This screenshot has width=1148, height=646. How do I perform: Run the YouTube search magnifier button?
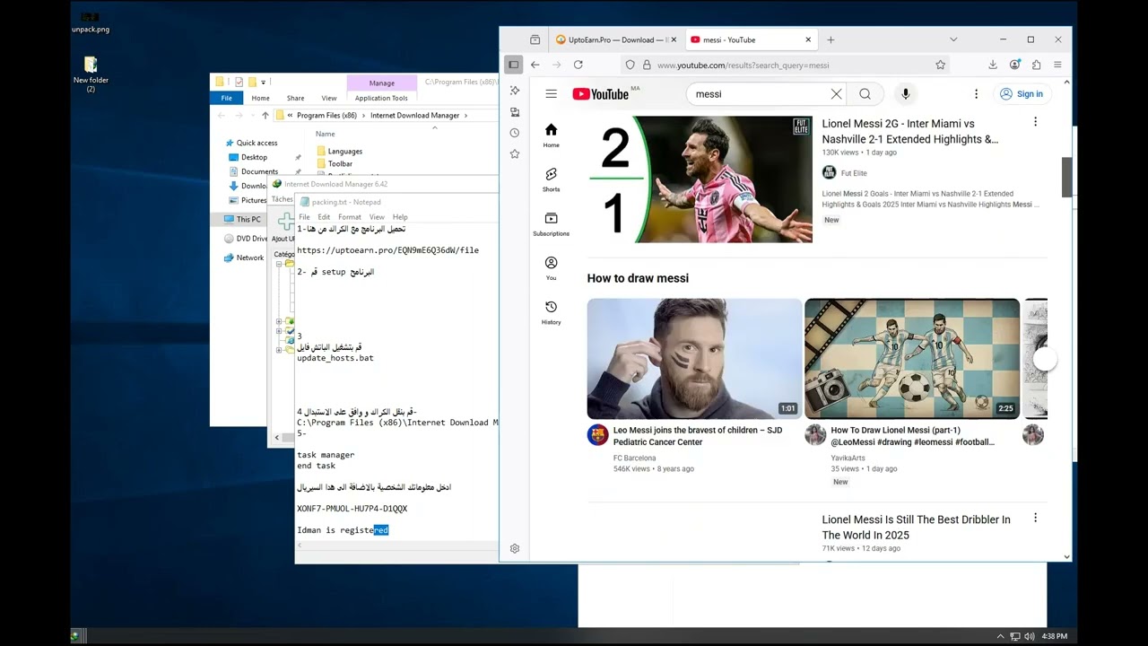[865, 94]
